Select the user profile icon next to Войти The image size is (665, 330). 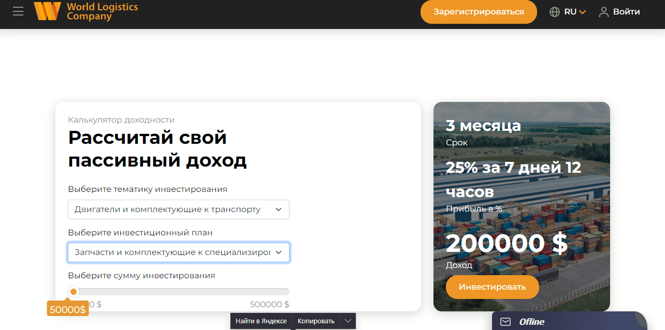coord(603,11)
